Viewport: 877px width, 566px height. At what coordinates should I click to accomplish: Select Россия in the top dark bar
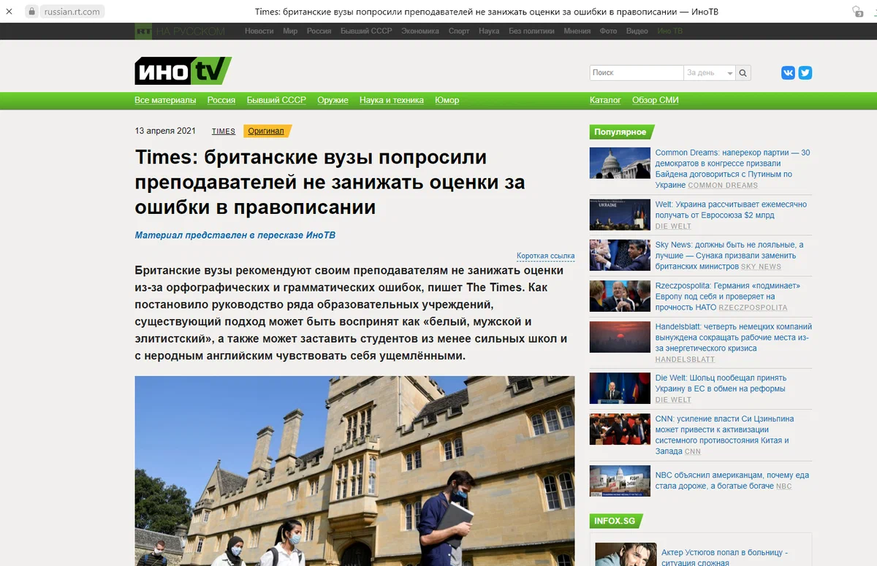click(x=319, y=31)
